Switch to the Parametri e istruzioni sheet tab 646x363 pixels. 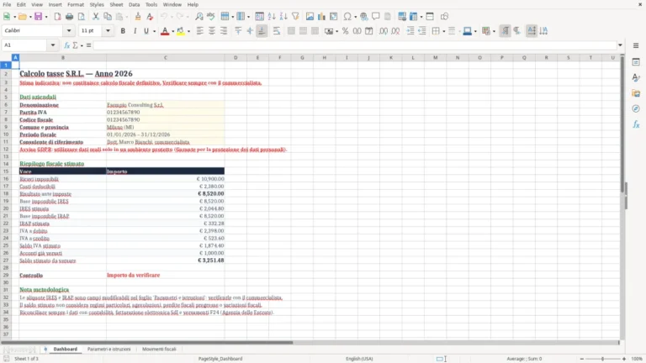109,349
